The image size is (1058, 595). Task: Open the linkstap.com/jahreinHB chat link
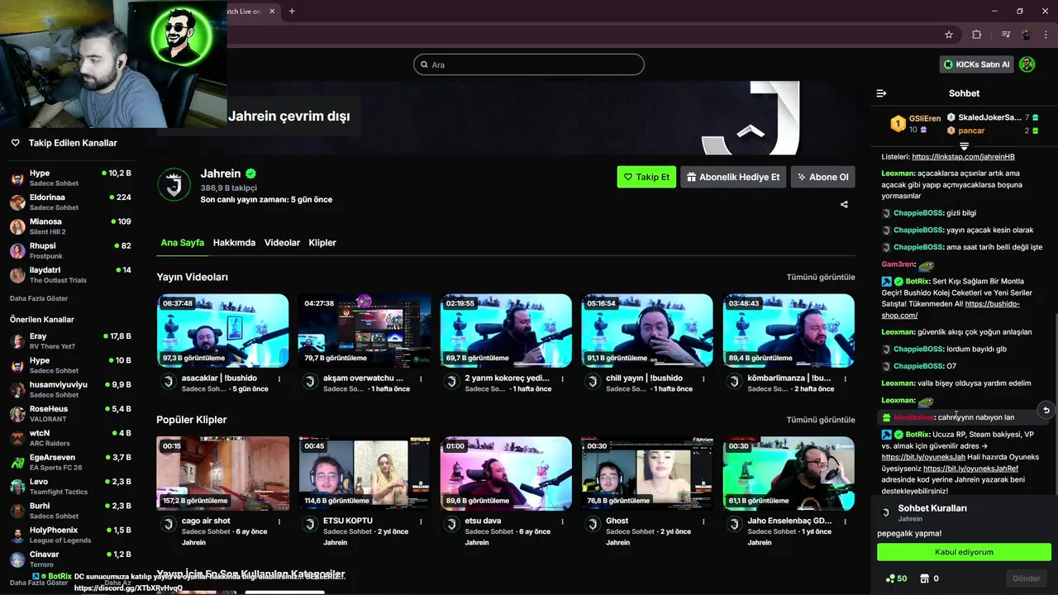(963, 157)
